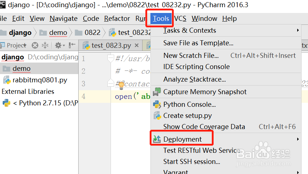Collapse the fold marker on line 1
Image resolution: width=308 pixels, height=174 pixels.
111,58
